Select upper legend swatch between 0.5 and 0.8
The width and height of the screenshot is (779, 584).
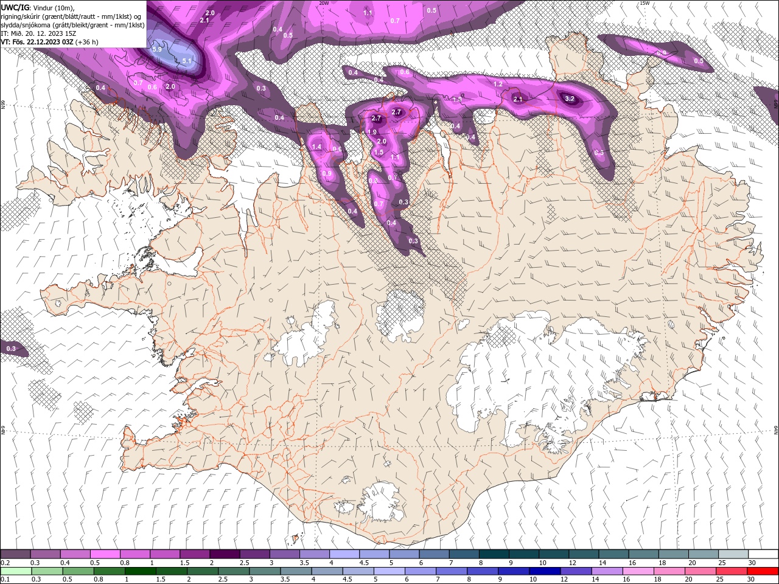(x=105, y=554)
